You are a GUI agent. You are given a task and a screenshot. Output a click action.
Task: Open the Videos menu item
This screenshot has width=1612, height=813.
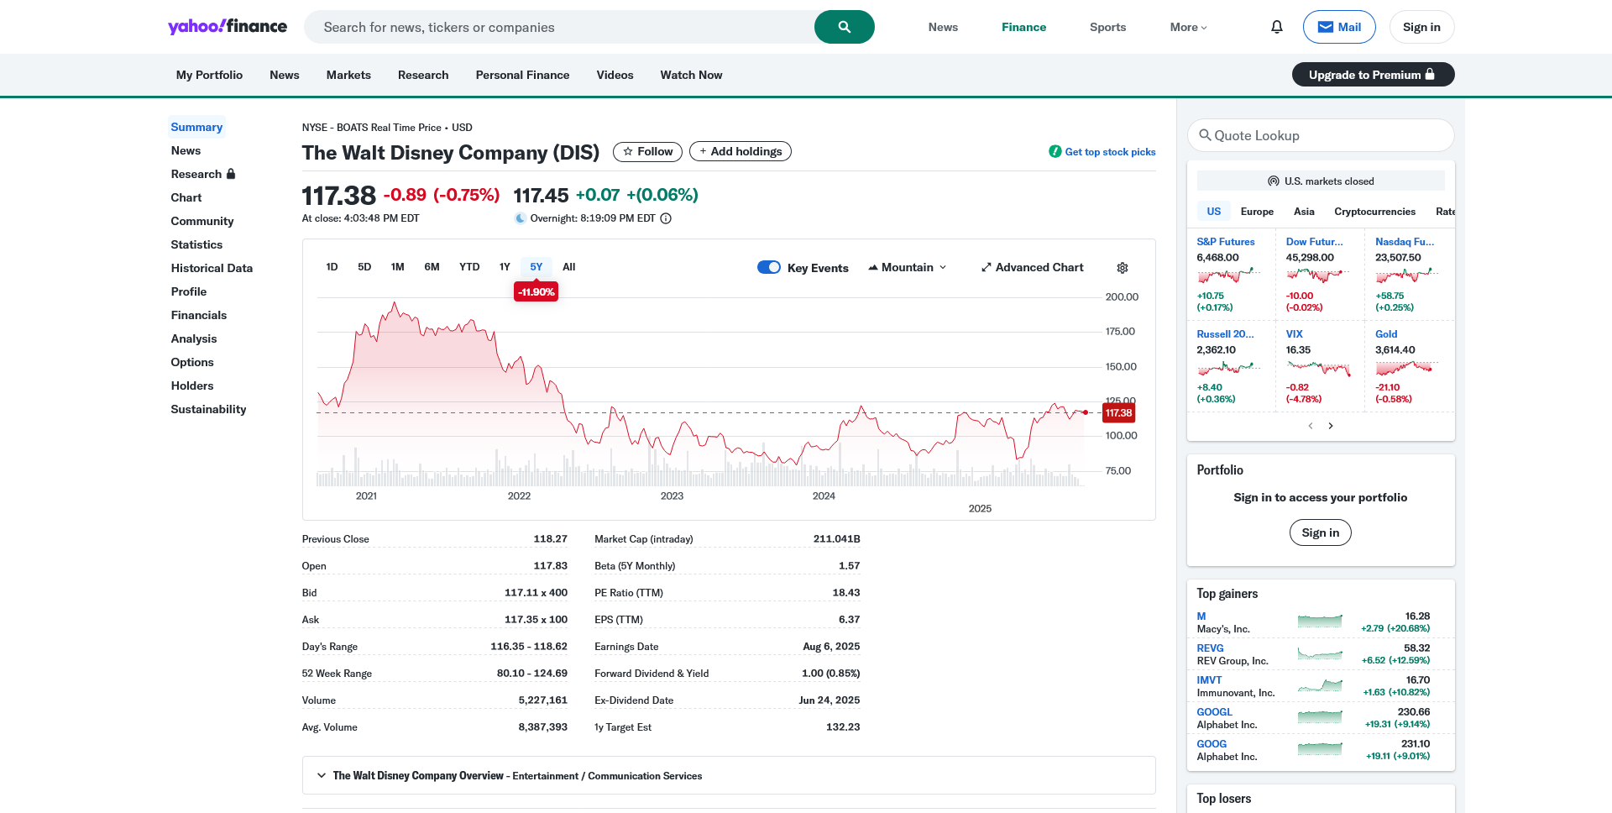click(x=615, y=75)
